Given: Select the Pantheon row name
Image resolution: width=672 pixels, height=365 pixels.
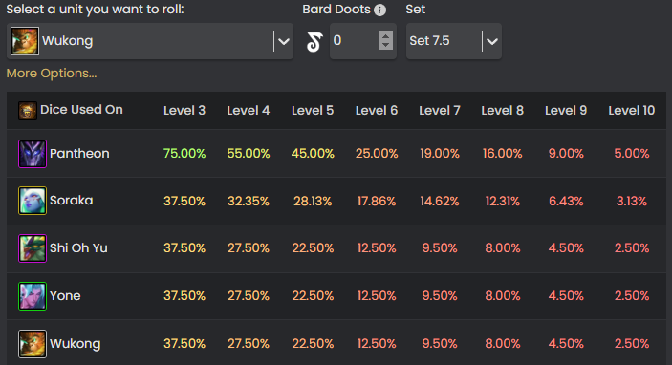Looking at the screenshot, I should pos(79,154).
